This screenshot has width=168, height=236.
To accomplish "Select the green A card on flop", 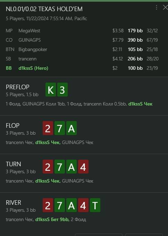I will [x=72, y=128].
